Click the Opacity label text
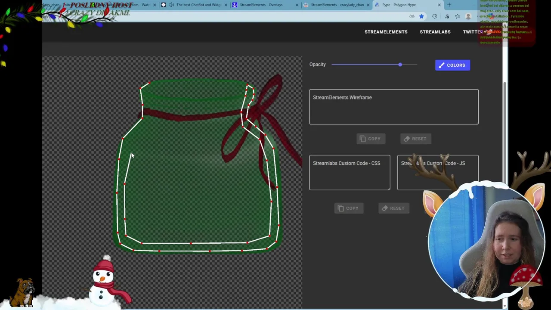 point(317,65)
